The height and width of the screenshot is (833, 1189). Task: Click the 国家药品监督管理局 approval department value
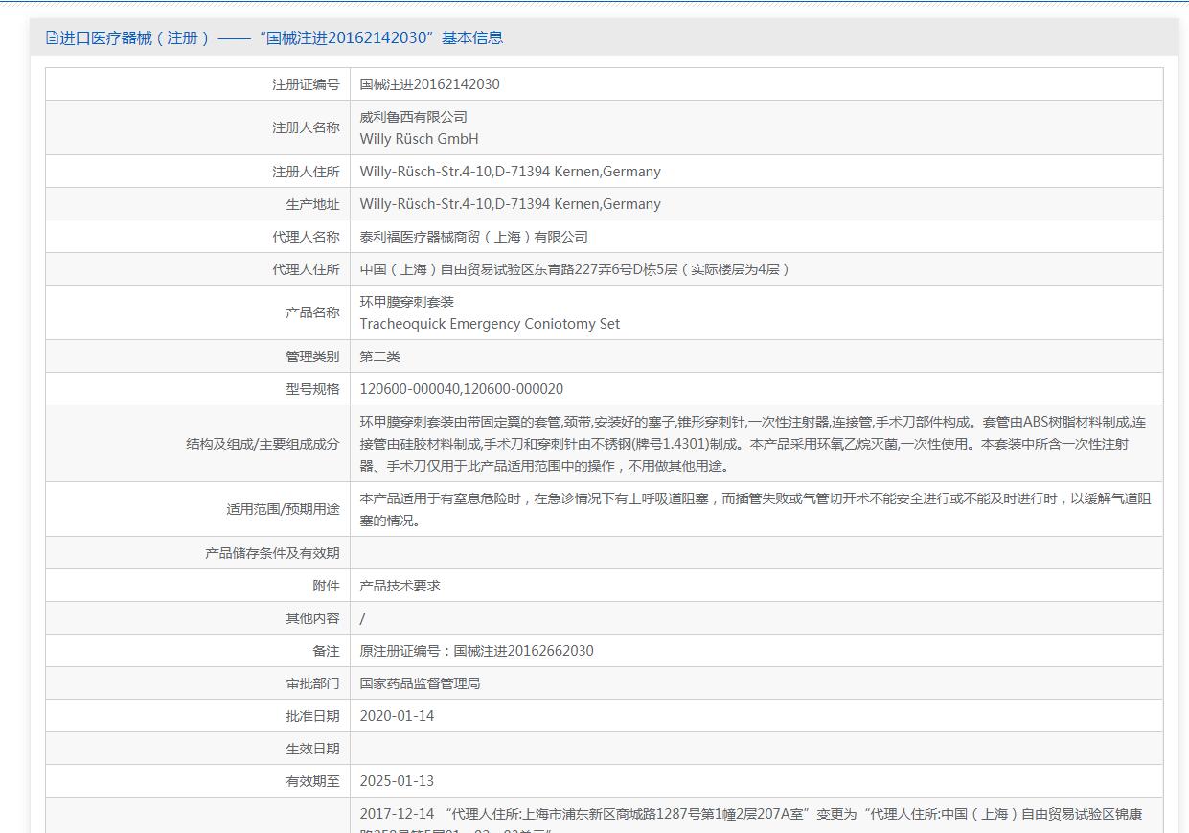pyautogui.click(x=420, y=683)
